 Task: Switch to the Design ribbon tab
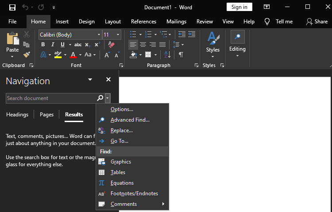coord(87,22)
